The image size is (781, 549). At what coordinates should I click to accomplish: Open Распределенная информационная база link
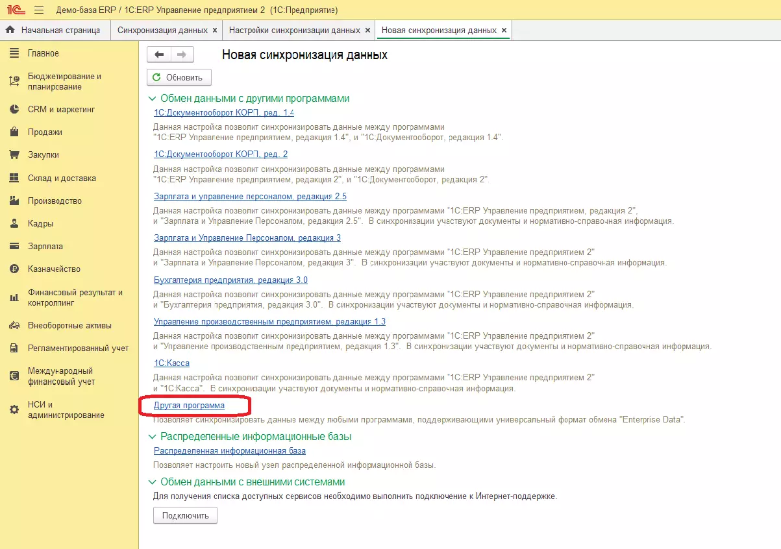pyautogui.click(x=230, y=450)
